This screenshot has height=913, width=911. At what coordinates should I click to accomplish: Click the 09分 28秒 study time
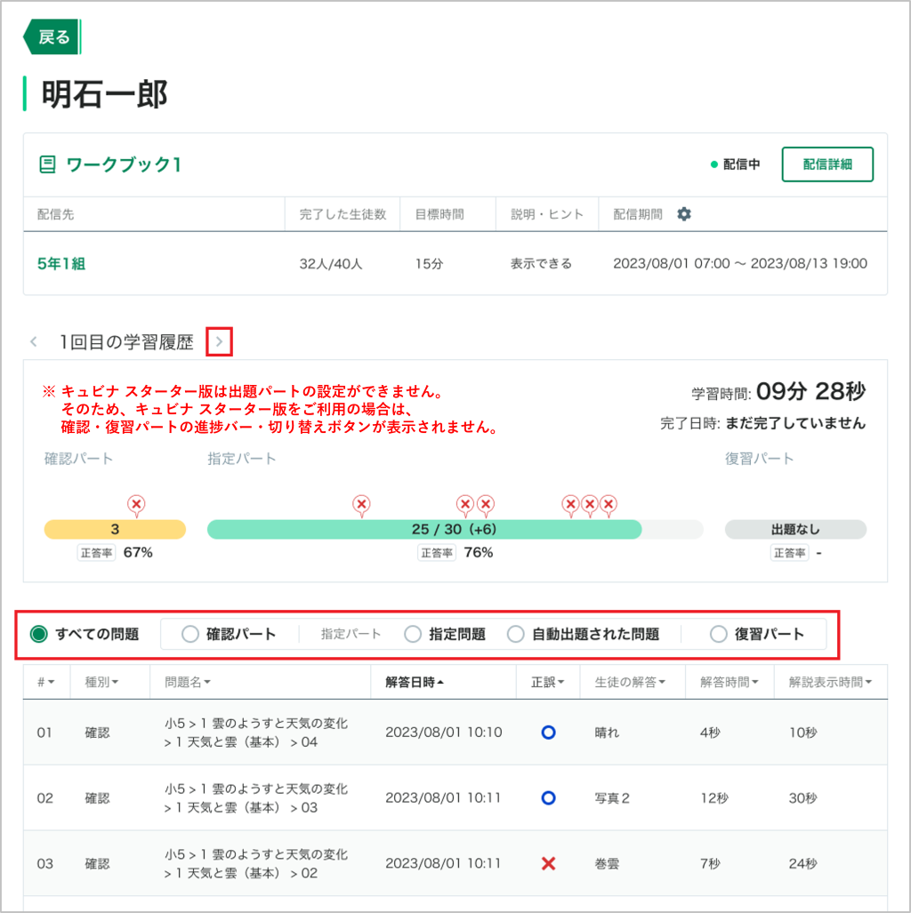(810, 392)
